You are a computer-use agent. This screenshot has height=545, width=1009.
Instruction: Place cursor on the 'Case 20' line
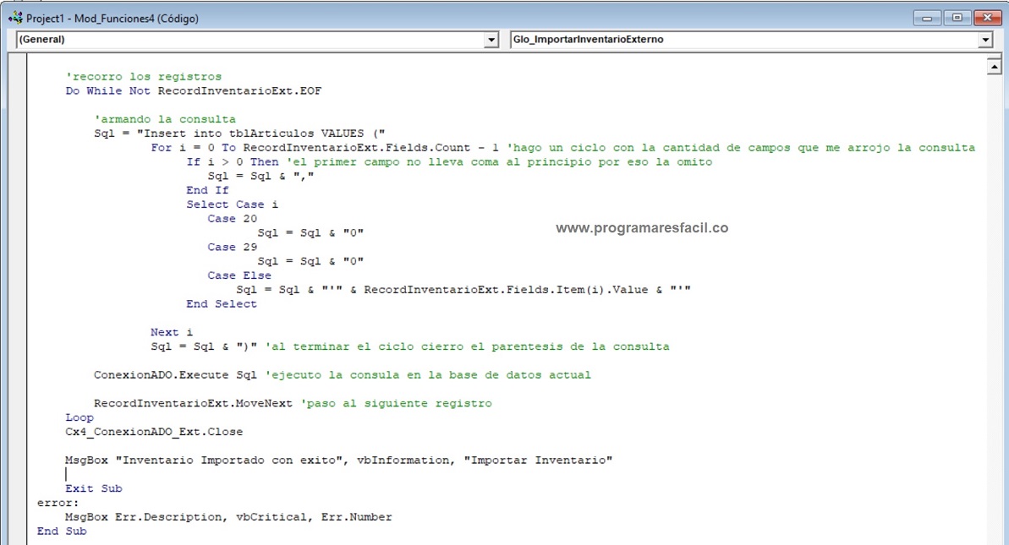[x=232, y=219]
